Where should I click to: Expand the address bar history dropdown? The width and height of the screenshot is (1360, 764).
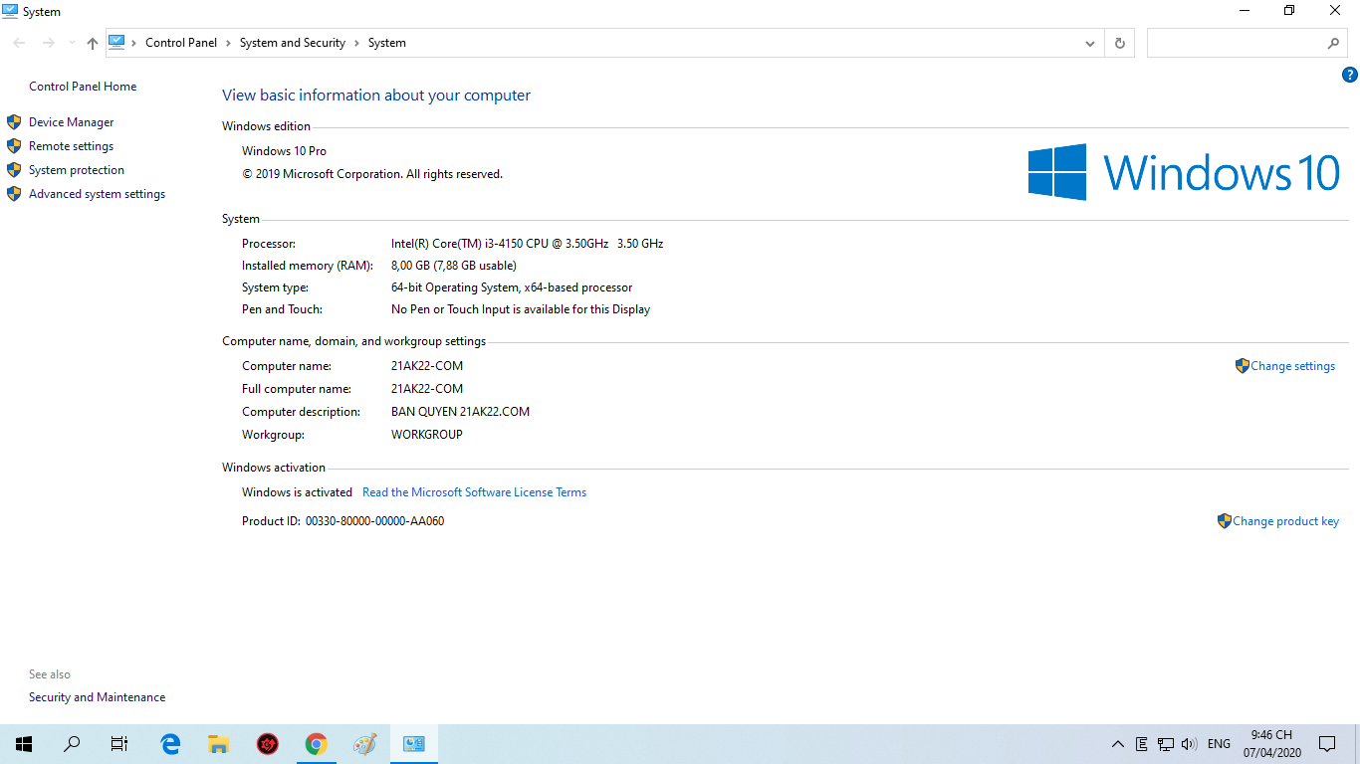pos(1090,43)
